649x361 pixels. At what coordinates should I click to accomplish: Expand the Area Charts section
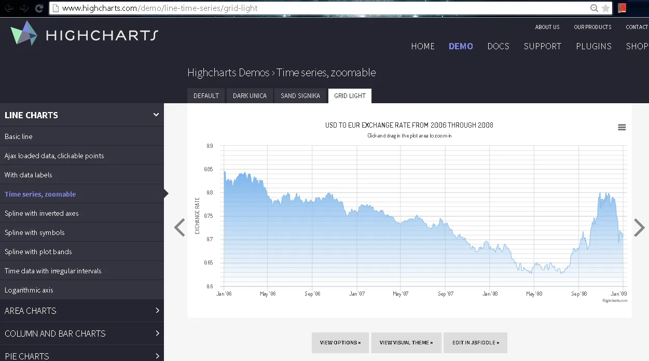(82, 311)
